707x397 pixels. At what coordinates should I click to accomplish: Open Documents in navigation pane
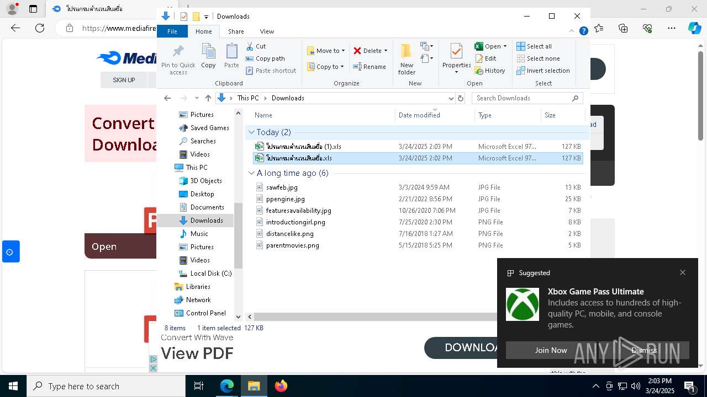coord(202,207)
